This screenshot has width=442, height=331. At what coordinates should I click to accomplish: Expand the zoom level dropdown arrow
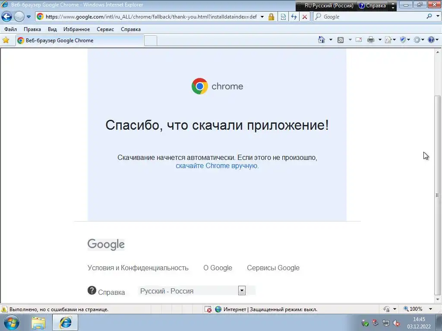pyautogui.click(x=431, y=309)
